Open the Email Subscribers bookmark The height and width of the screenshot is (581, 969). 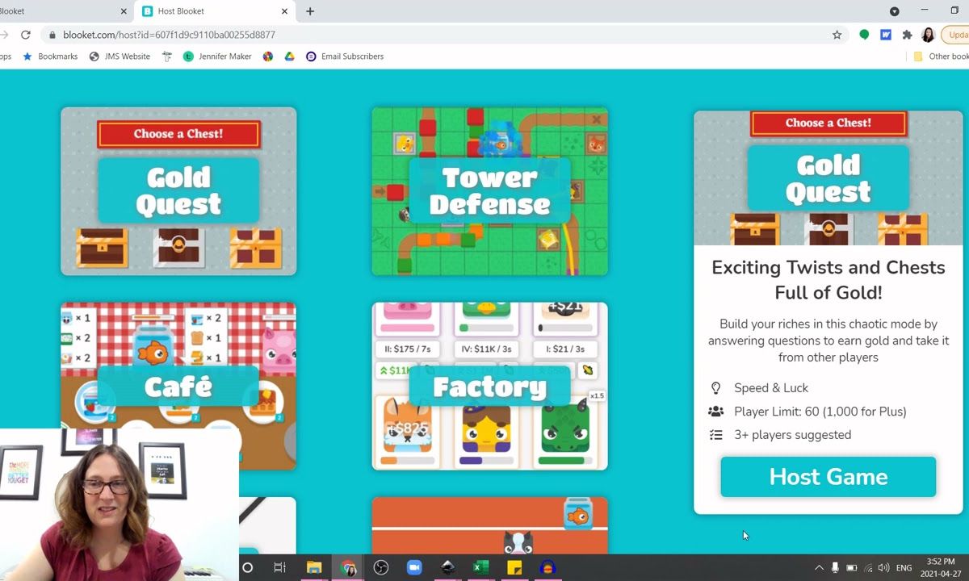pos(345,56)
